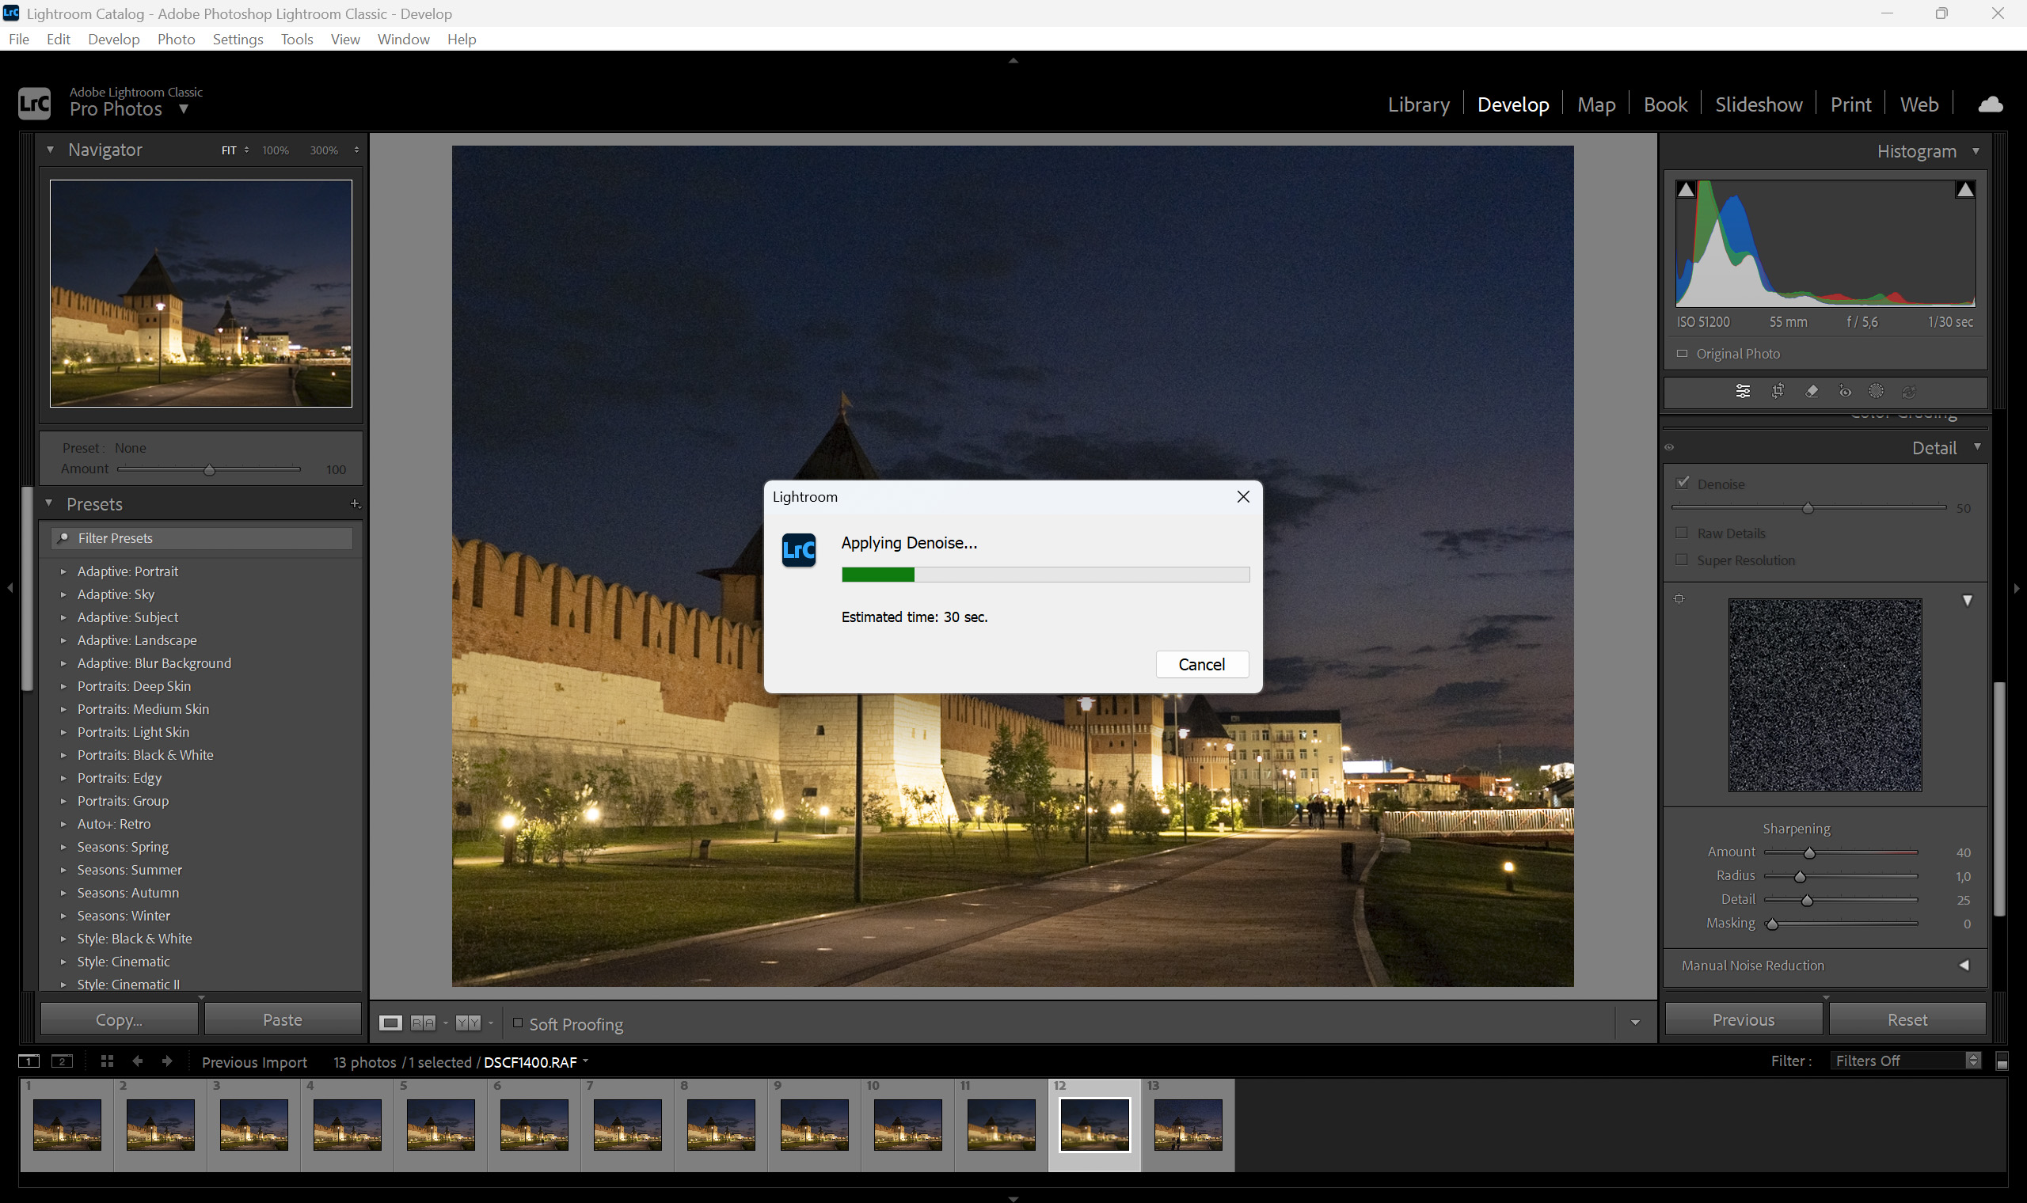This screenshot has height=1203, width=2027.
Task: Click the Edit sliders panel icon
Action: click(1743, 391)
